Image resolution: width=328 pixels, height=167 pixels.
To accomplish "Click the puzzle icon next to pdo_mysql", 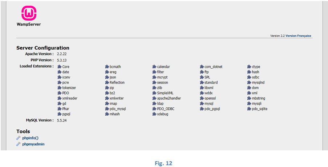I will [x=107, y=109].
